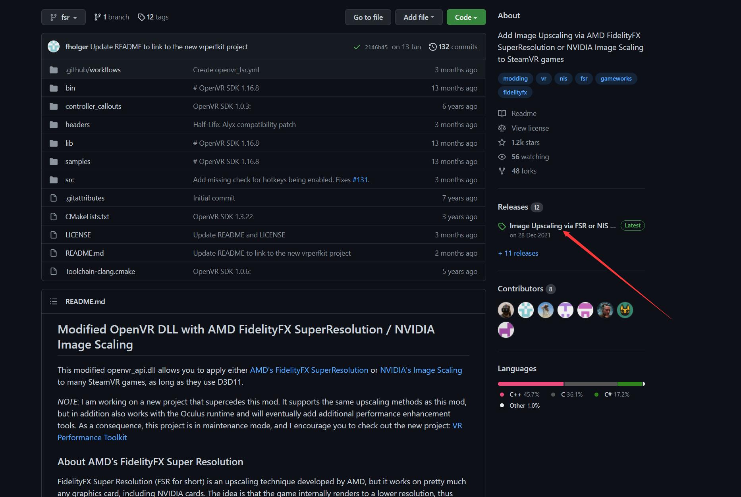This screenshot has height=497, width=741.
Task: Click the CMakeLists.txt file icon
Action: click(x=54, y=217)
